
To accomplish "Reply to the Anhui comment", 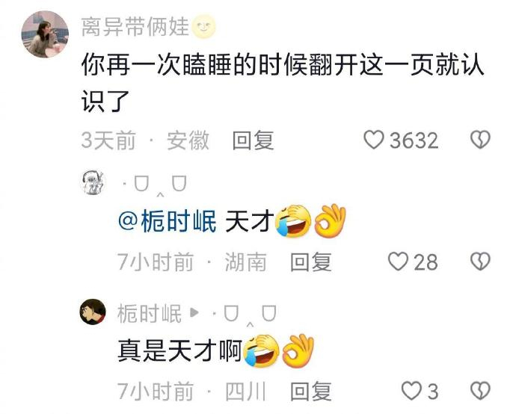I will click(253, 140).
